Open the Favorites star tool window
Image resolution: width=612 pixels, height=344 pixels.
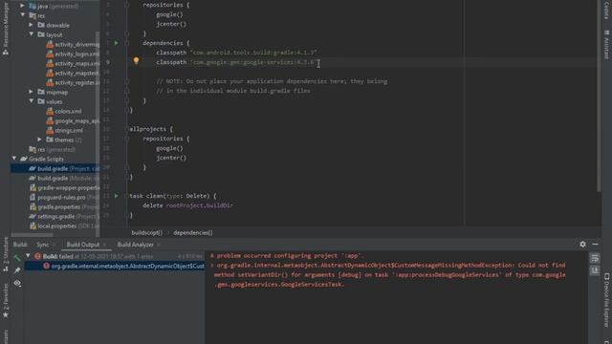pyautogui.click(x=6, y=301)
